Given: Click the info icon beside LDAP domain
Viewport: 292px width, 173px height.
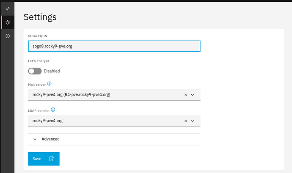Looking at the screenshot, I should (53, 110).
